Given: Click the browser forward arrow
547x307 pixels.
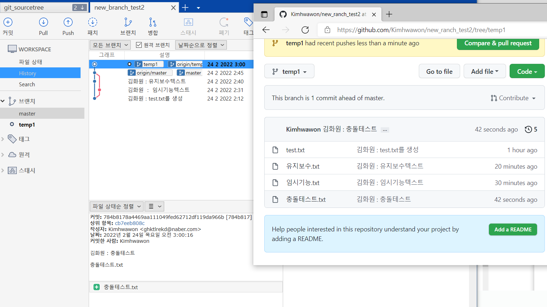Looking at the screenshot, I should [x=286, y=30].
